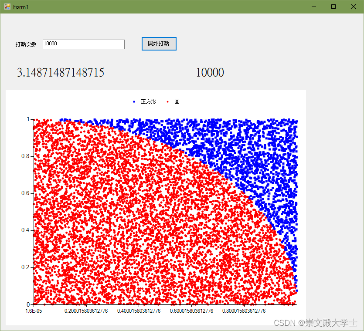Viewport: 364px width, 331px height.
Task: Maximize the Form1 window
Action: (x=333, y=7)
